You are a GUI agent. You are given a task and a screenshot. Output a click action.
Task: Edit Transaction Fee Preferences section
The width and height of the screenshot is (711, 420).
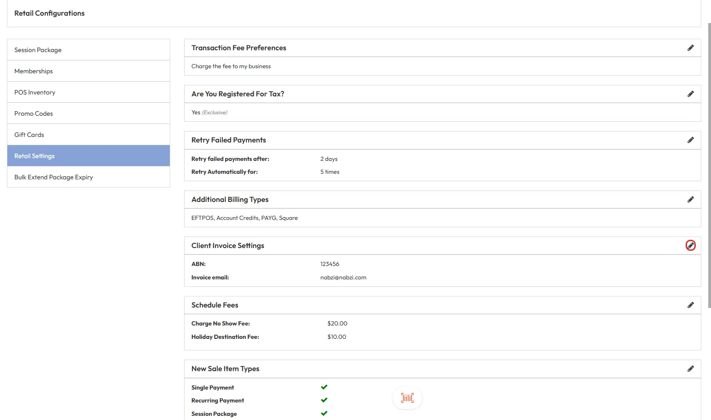(690, 48)
